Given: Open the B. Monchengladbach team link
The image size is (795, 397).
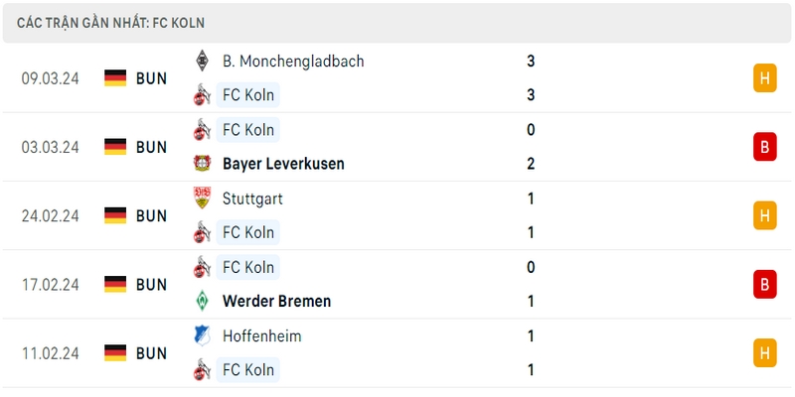Looking at the screenshot, I should click(x=293, y=62).
